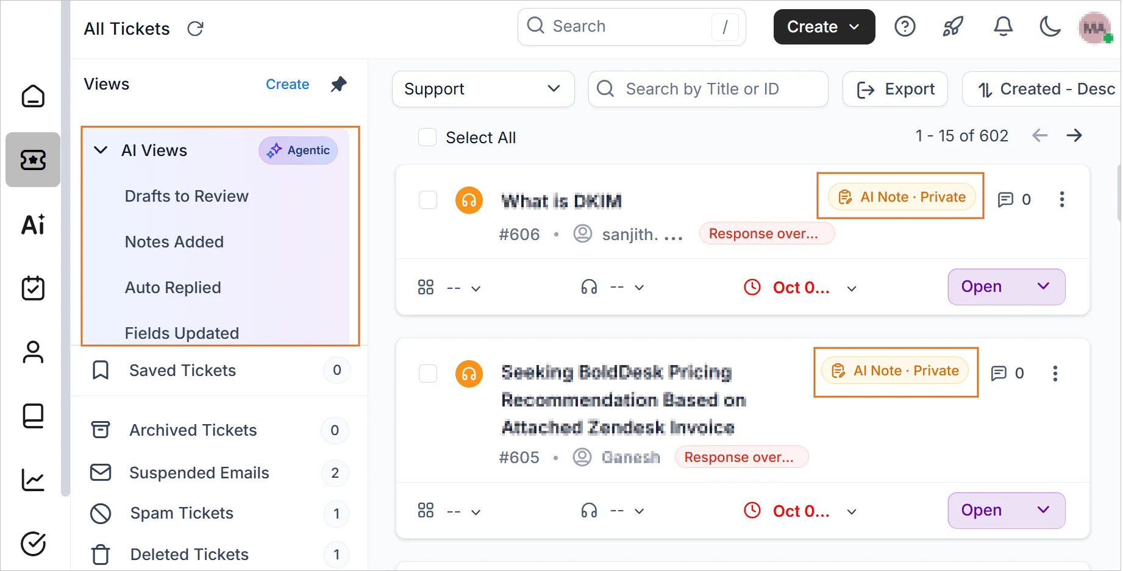The image size is (1123, 571).
Task: Tick the Select All checkbox
Action: click(427, 137)
